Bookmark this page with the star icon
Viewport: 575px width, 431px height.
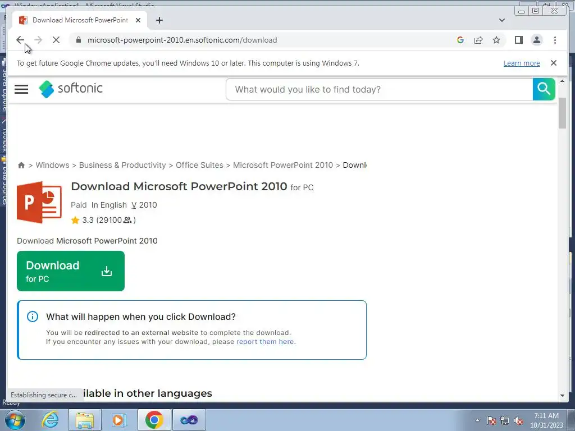[x=496, y=40]
